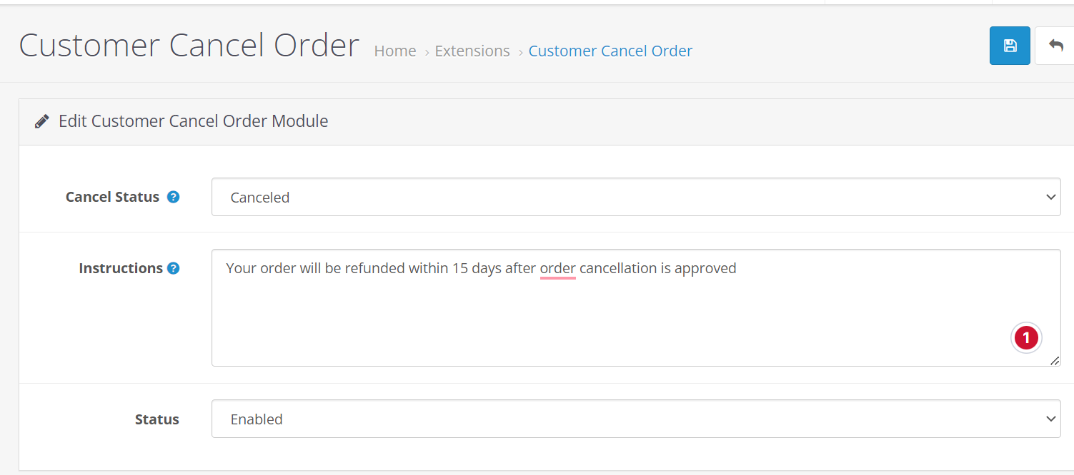Focus the Instructions text area

tap(635, 314)
